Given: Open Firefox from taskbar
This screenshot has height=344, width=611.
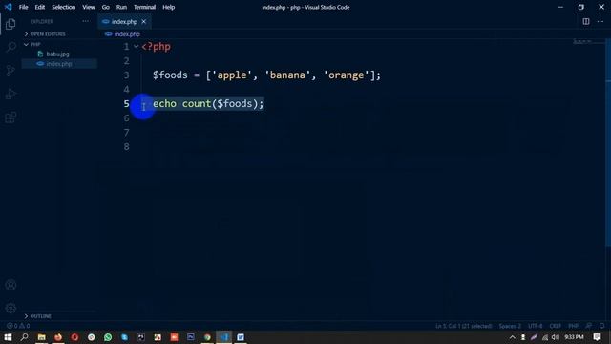Looking at the screenshot, I should pyautogui.click(x=58, y=337).
